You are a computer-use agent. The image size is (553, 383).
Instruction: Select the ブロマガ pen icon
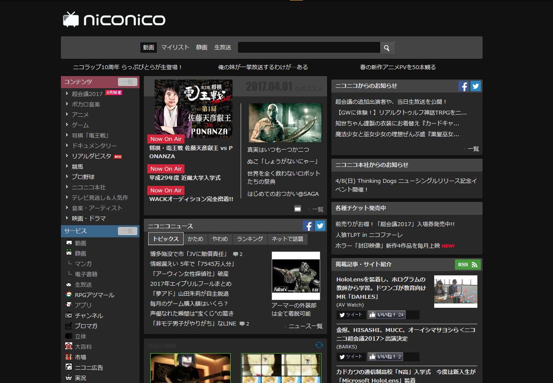point(68,326)
